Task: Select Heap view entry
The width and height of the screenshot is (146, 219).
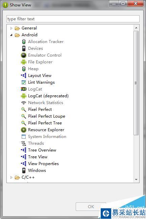Action: tap(33, 69)
